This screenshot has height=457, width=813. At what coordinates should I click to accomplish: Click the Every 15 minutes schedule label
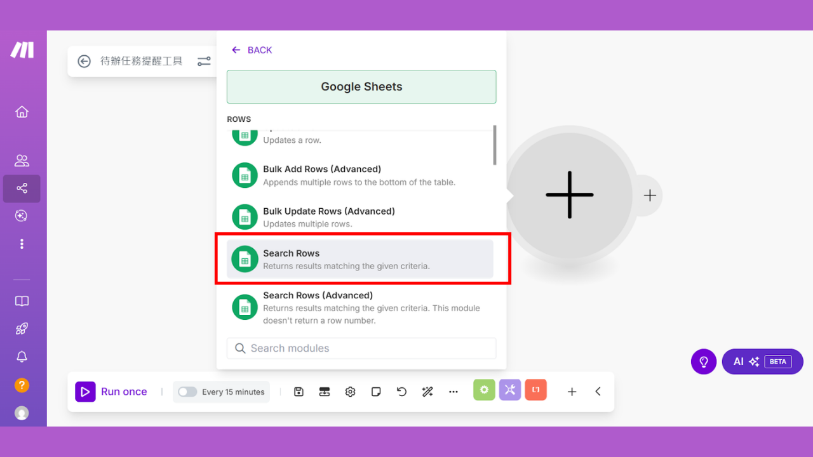(x=233, y=392)
